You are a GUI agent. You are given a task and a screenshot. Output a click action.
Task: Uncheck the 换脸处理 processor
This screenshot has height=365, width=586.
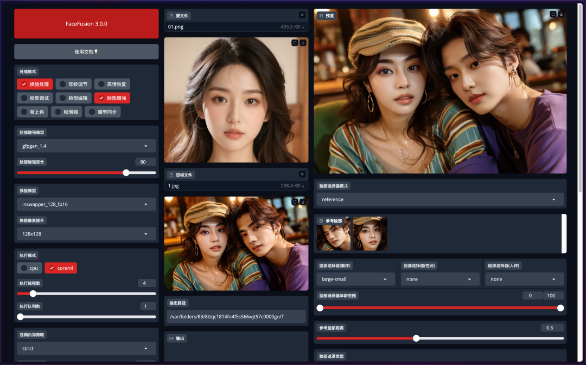click(35, 84)
